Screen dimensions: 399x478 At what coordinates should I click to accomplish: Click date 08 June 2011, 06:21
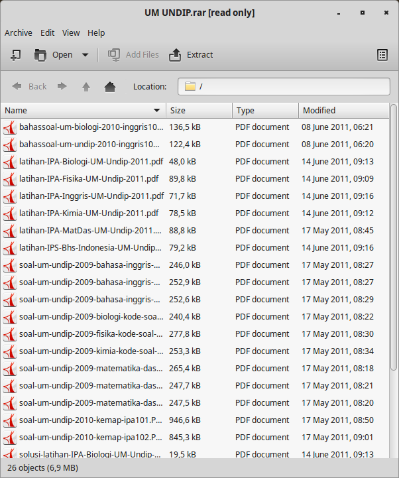(337, 127)
